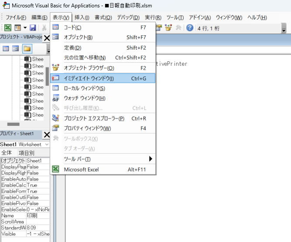Viewport: 291px width, 242px height.
Task: Open the 書式(O) menu
Action: [x=103, y=17]
